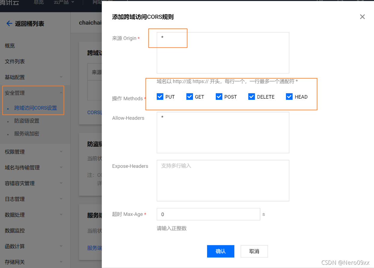Click the 确认 button
Viewport: 374px width, 268px height.
click(x=221, y=251)
